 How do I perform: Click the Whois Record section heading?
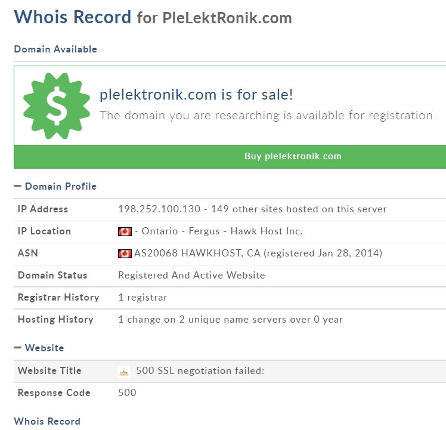point(47,421)
